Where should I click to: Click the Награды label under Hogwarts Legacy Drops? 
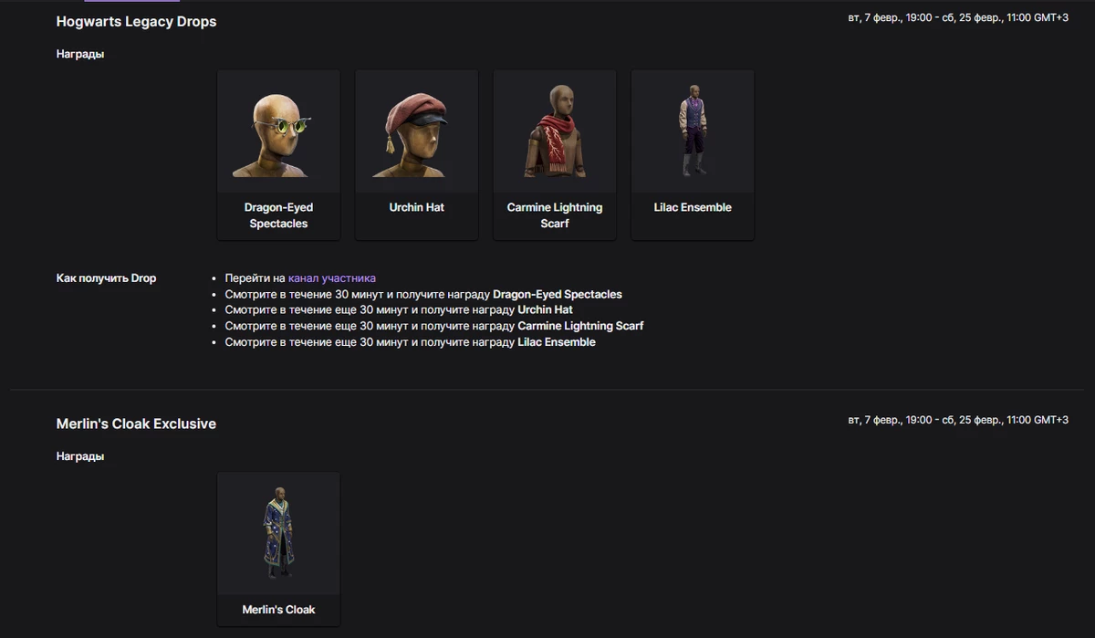(x=80, y=54)
